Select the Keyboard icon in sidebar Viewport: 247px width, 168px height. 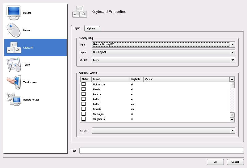(14, 48)
